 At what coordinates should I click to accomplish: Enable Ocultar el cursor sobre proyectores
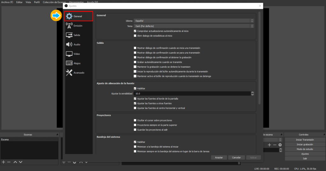tap(135, 120)
